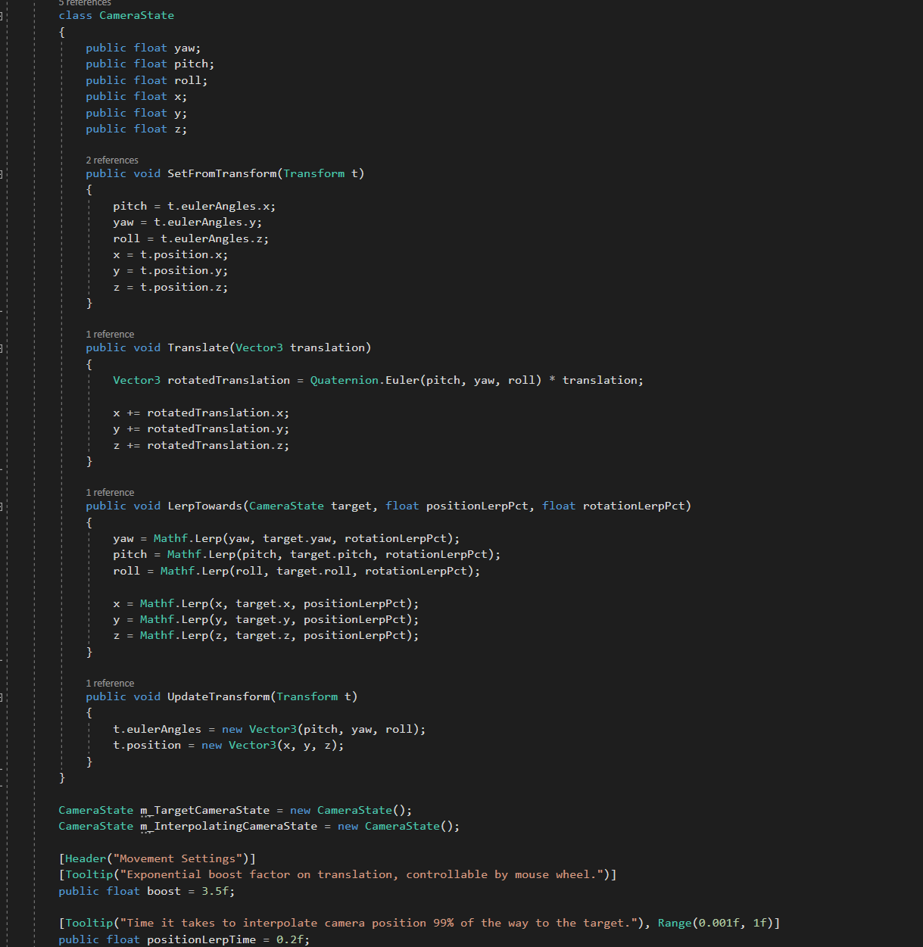Show the 1 reference link above Translate
Viewport: 923px width, 947px height.
pyautogui.click(x=110, y=335)
